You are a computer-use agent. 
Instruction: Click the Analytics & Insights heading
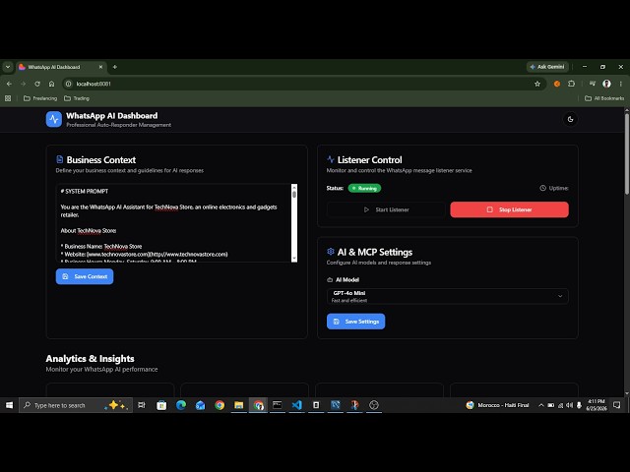(x=90, y=358)
